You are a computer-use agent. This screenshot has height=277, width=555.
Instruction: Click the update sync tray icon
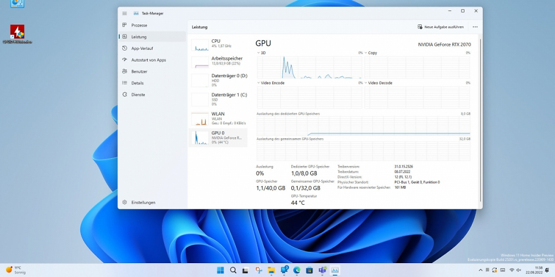click(x=495, y=270)
